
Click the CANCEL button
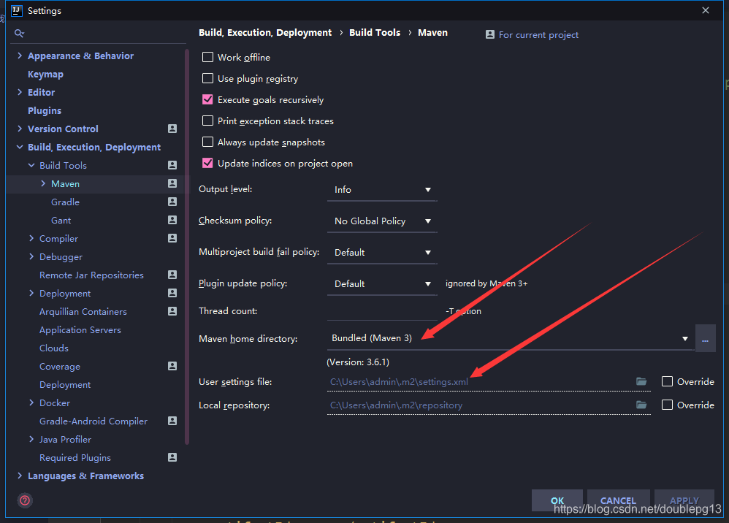point(619,500)
